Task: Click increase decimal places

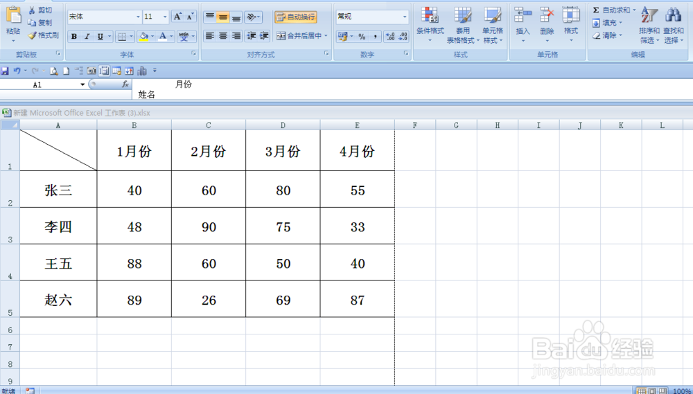Action: pos(390,36)
